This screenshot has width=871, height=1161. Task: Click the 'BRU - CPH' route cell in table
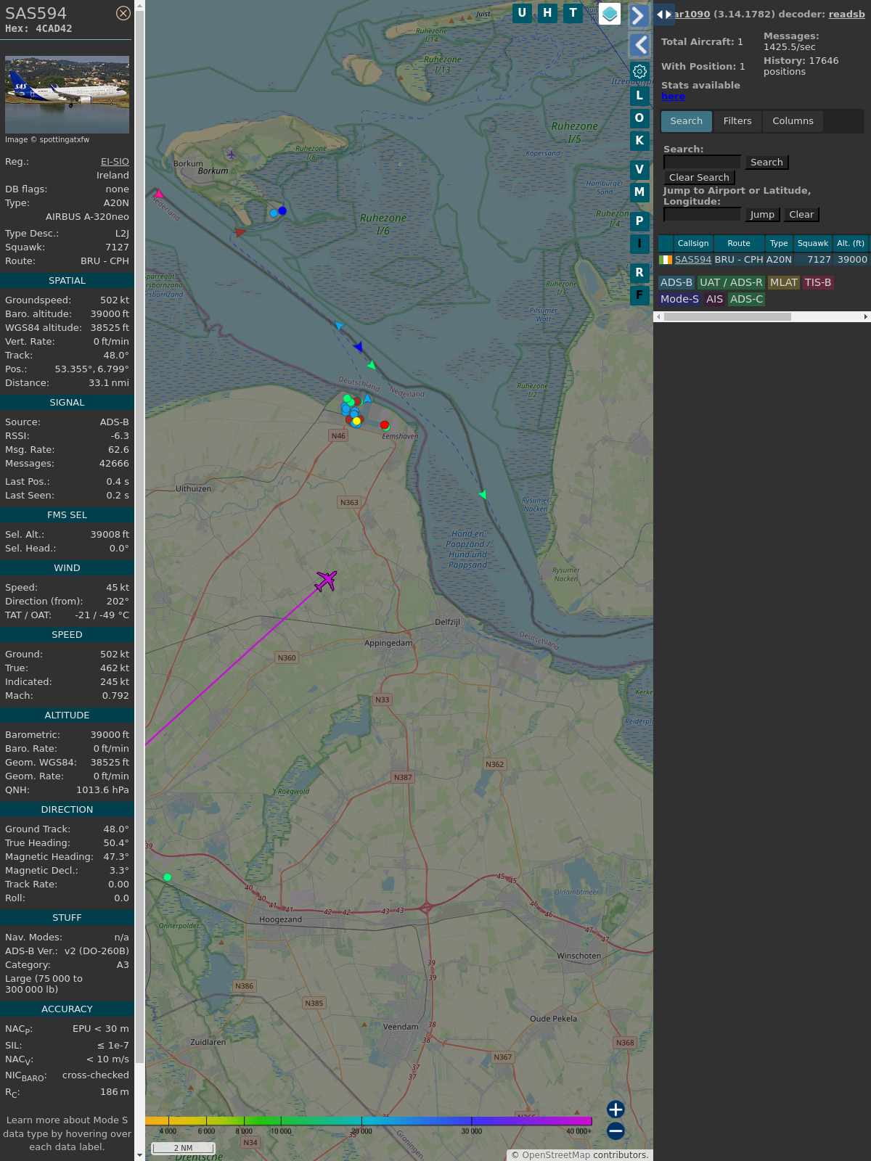coord(739,260)
